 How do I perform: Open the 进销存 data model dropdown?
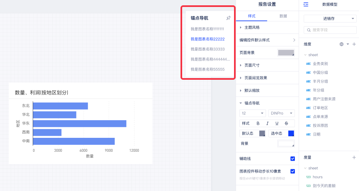click(330, 19)
